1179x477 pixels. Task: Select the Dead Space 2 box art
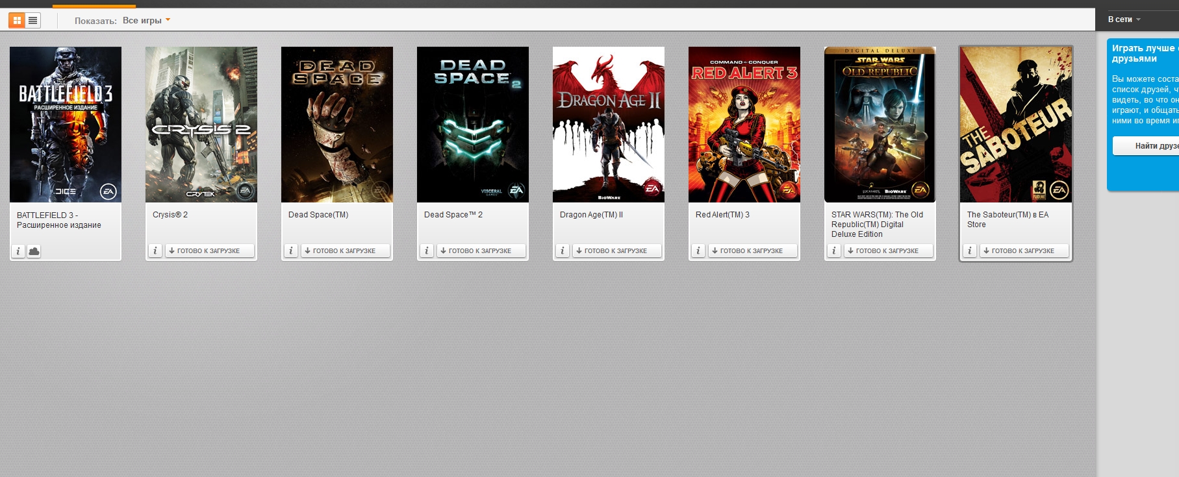[x=473, y=125]
